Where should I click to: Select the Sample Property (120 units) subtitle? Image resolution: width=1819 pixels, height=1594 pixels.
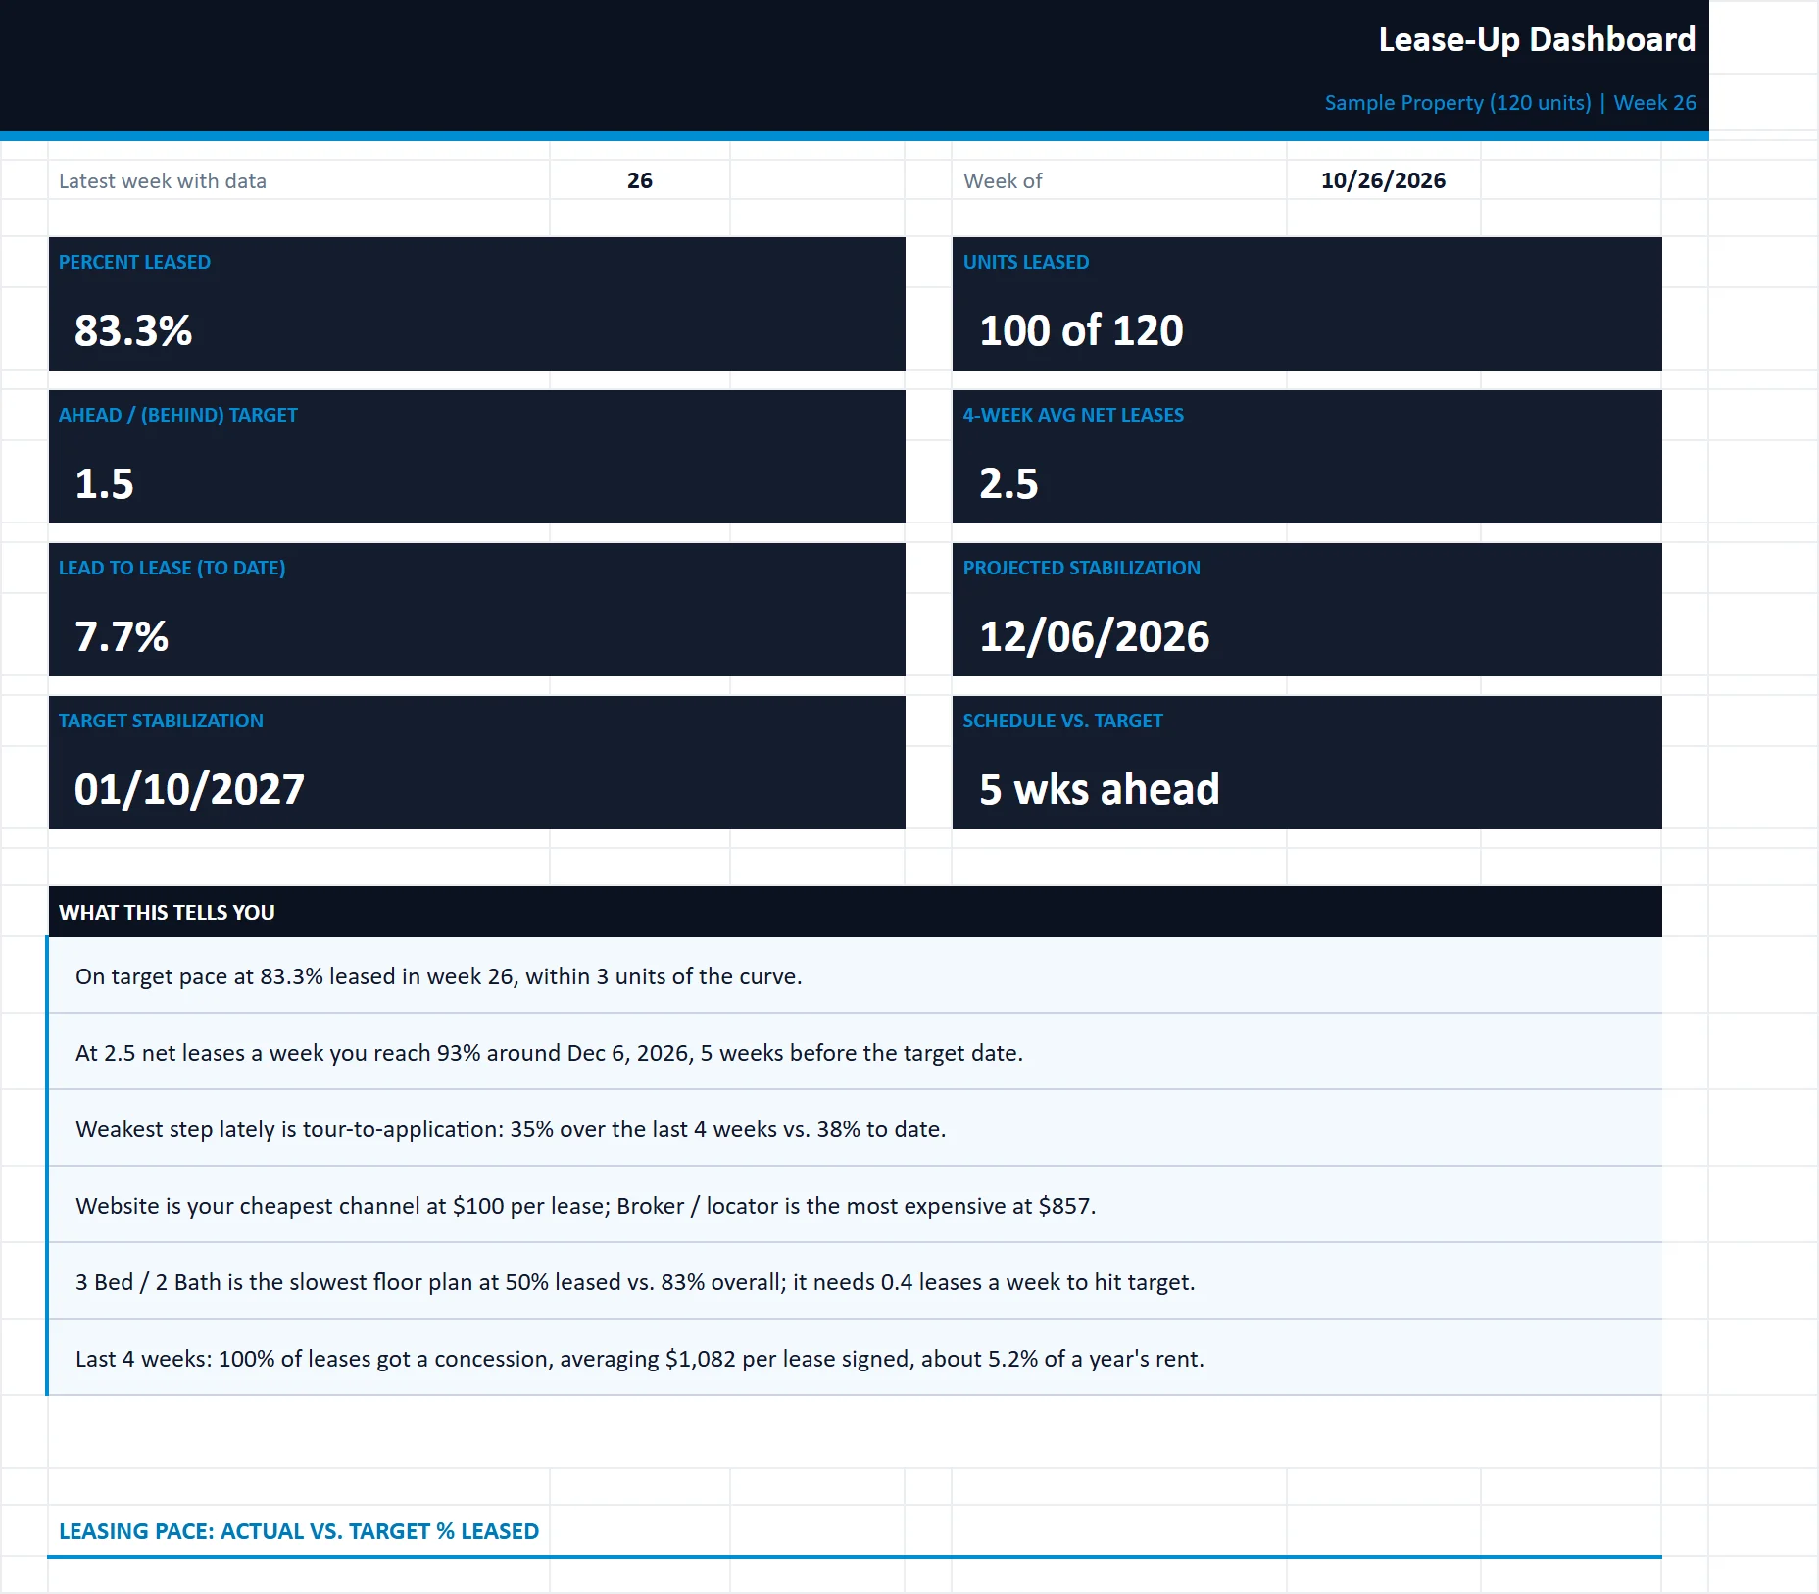click(1509, 103)
